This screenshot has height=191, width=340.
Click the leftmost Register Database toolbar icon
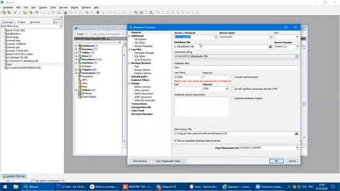coord(4,13)
